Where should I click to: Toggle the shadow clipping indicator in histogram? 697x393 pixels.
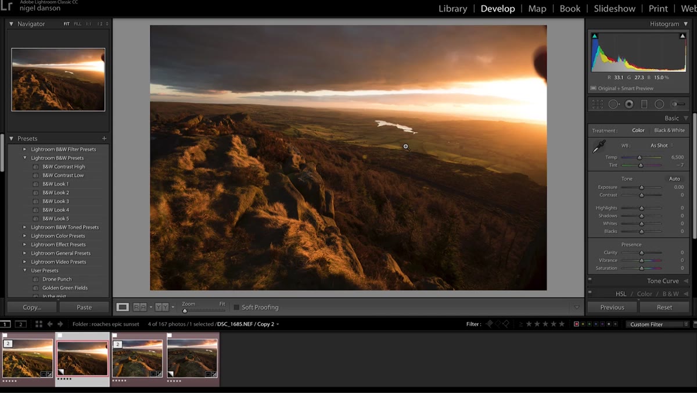click(595, 36)
